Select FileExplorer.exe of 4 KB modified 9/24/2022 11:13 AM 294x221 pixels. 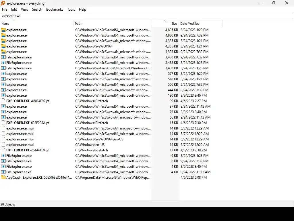pyautogui.click(x=19, y=172)
